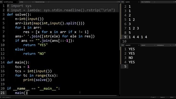Click 'def solve():' on line 3

tap(19, 15)
